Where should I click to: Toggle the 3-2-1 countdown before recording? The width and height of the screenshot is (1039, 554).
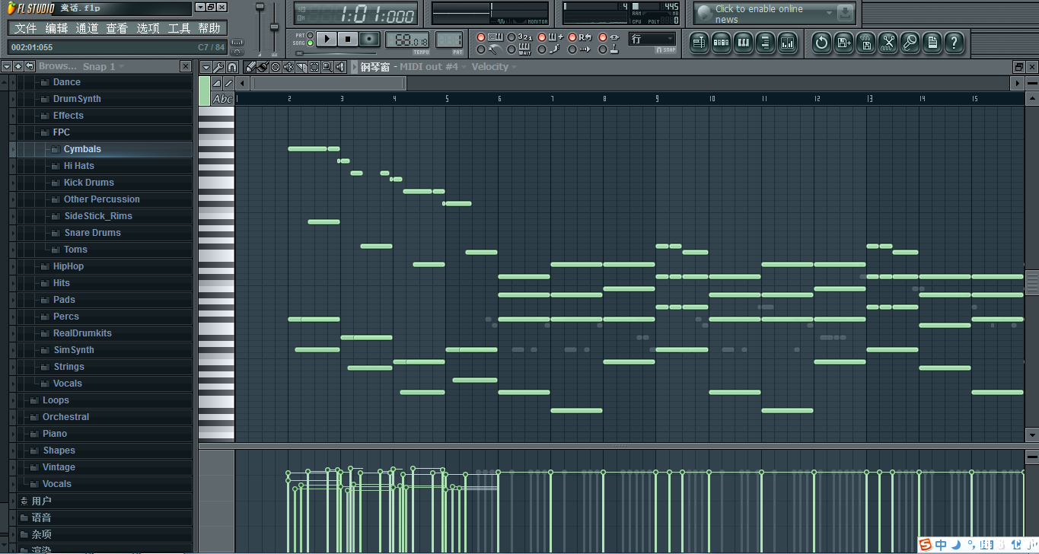[x=512, y=37]
